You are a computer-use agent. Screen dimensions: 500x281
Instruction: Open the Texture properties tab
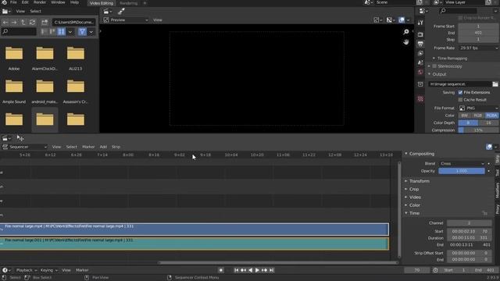(x=420, y=99)
